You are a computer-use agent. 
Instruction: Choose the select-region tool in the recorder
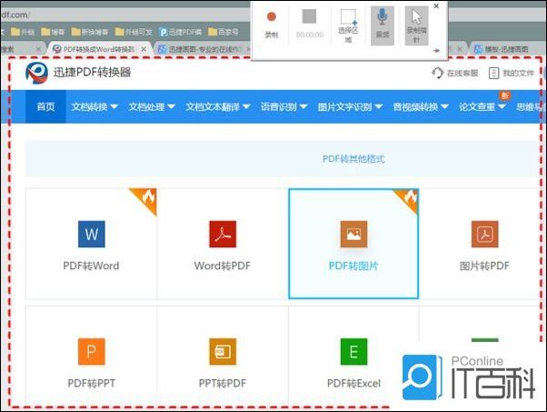tap(348, 25)
